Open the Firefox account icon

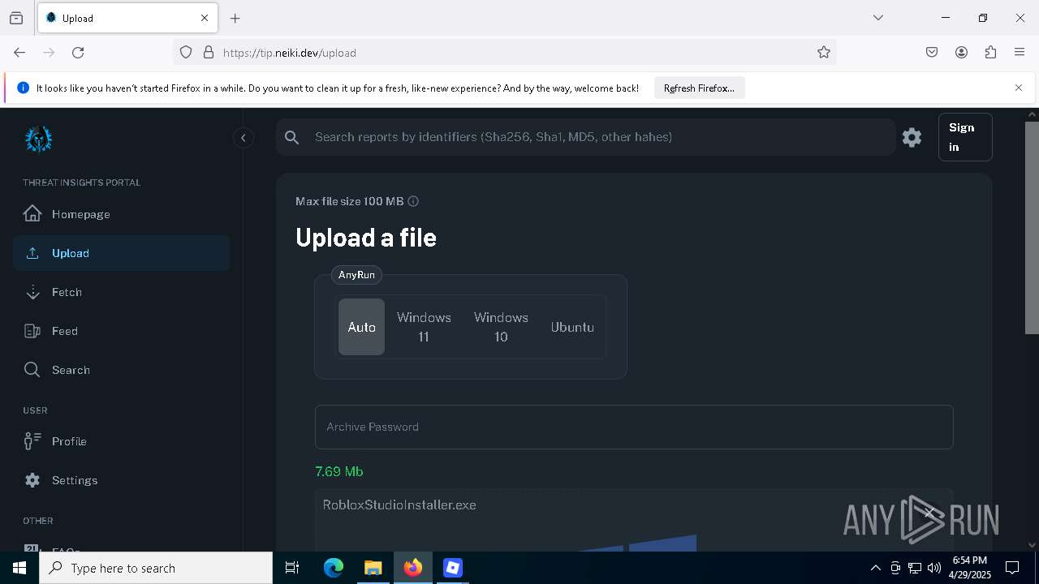point(961,52)
